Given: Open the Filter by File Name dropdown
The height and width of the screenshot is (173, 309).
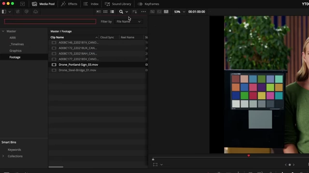Looking at the screenshot, I should (x=128, y=22).
